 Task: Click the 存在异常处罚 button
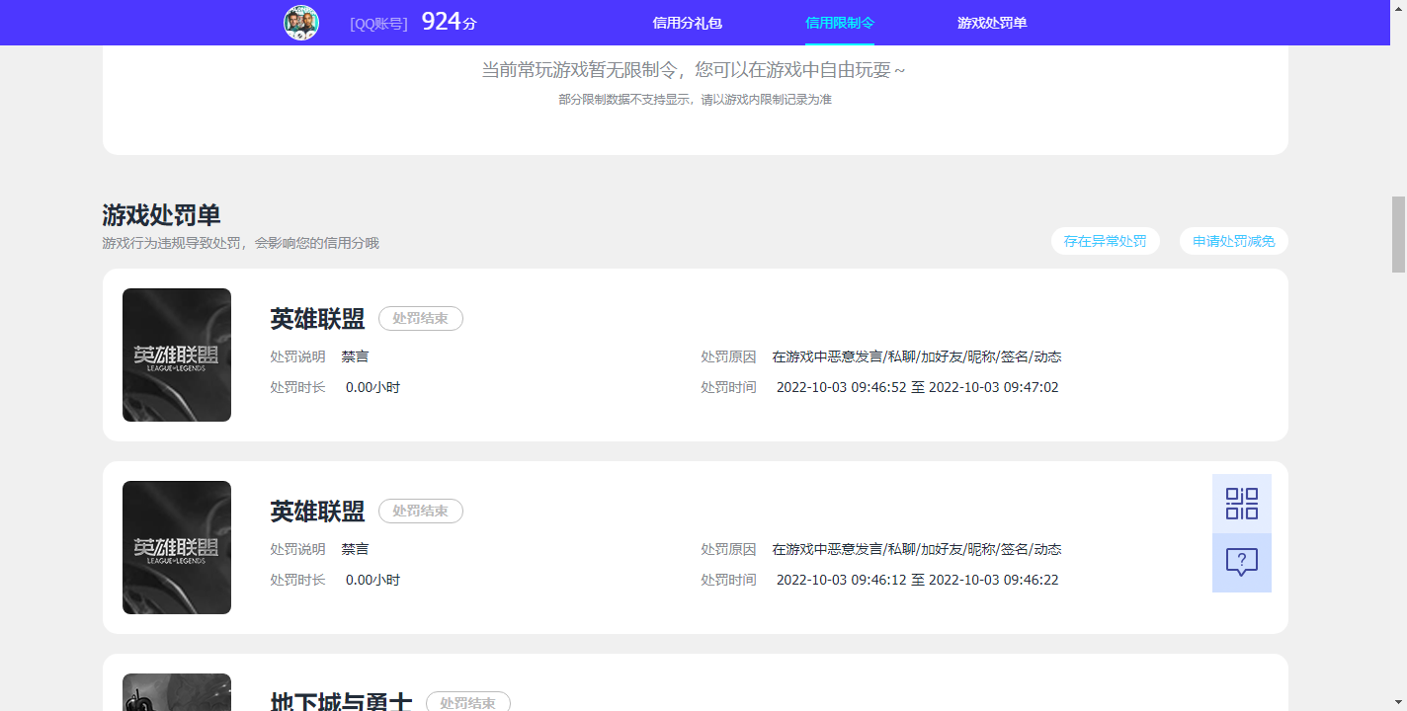click(x=1106, y=241)
